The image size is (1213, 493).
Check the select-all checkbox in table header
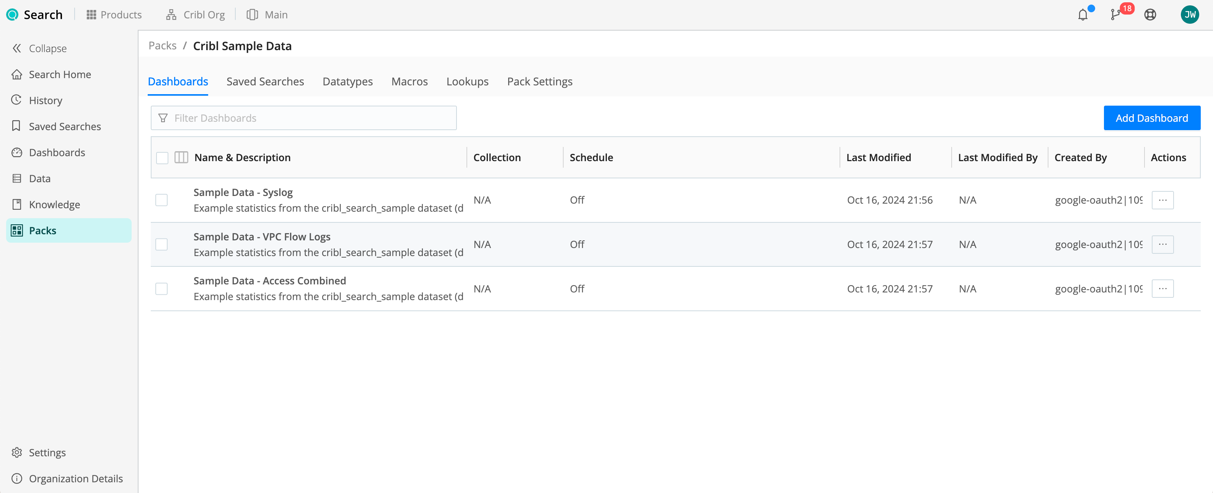pyautogui.click(x=162, y=157)
